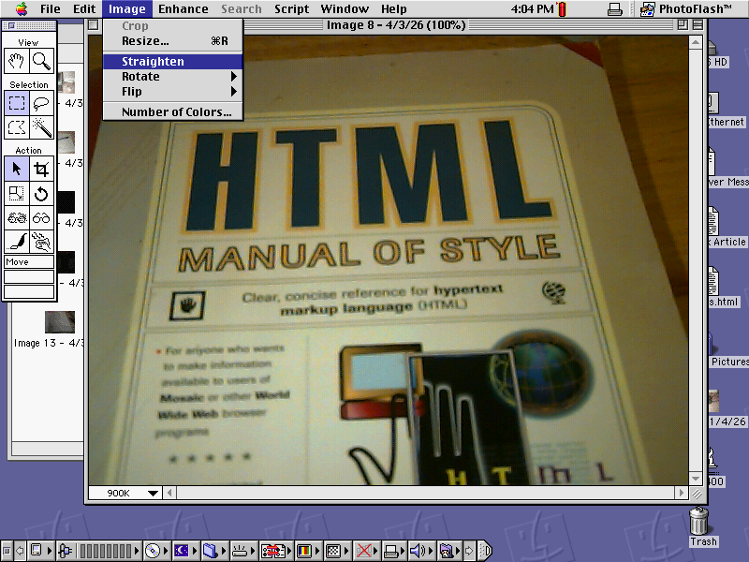Select the paintbrush retouch tool
The image size is (749, 562).
[x=17, y=242]
